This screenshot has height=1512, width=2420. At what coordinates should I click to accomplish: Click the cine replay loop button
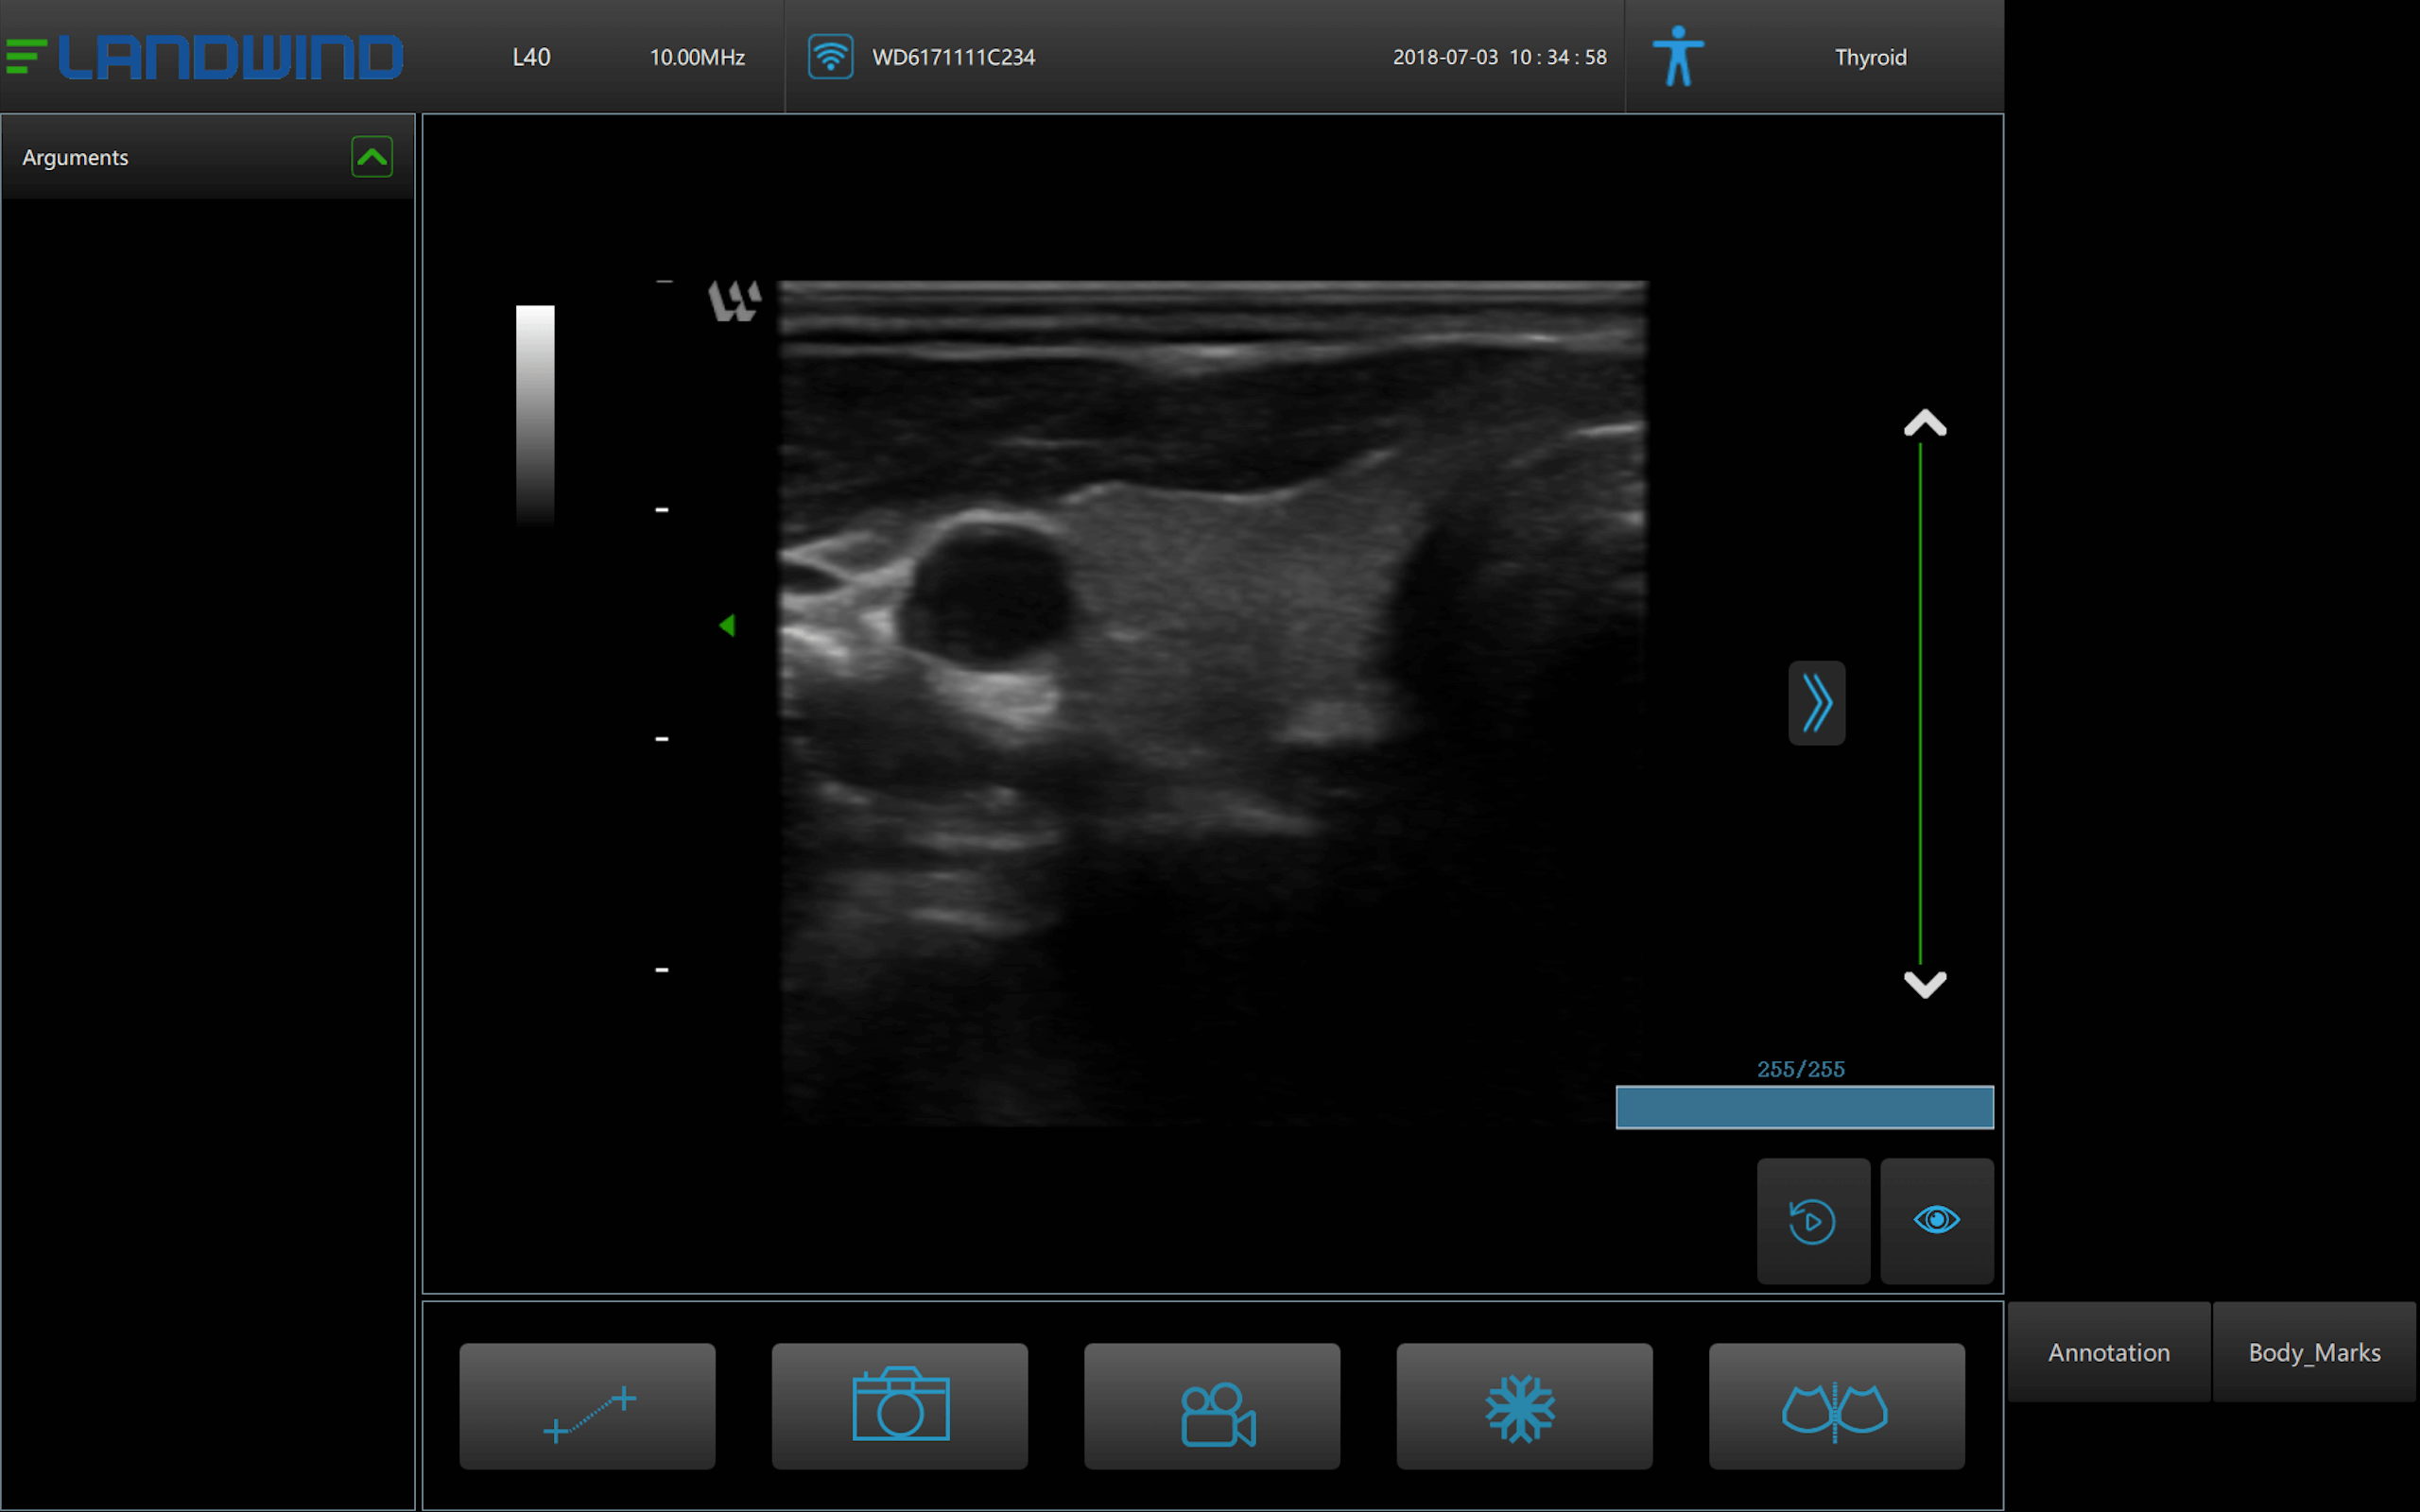(1813, 1221)
